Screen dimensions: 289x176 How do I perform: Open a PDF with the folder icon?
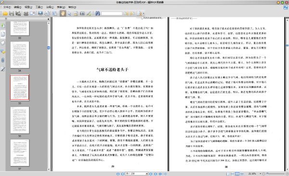point(5,13)
